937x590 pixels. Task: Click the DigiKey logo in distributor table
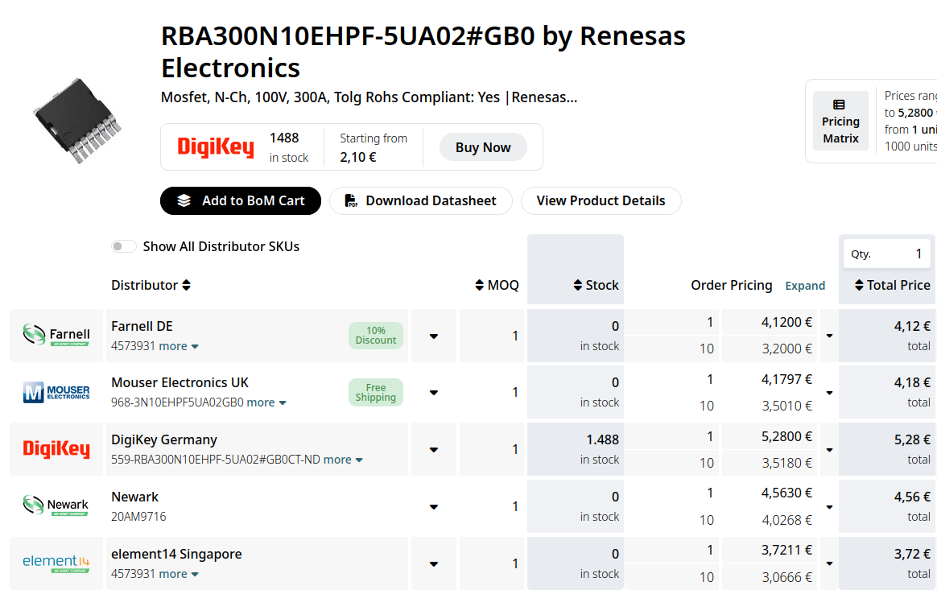click(x=56, y=449)
